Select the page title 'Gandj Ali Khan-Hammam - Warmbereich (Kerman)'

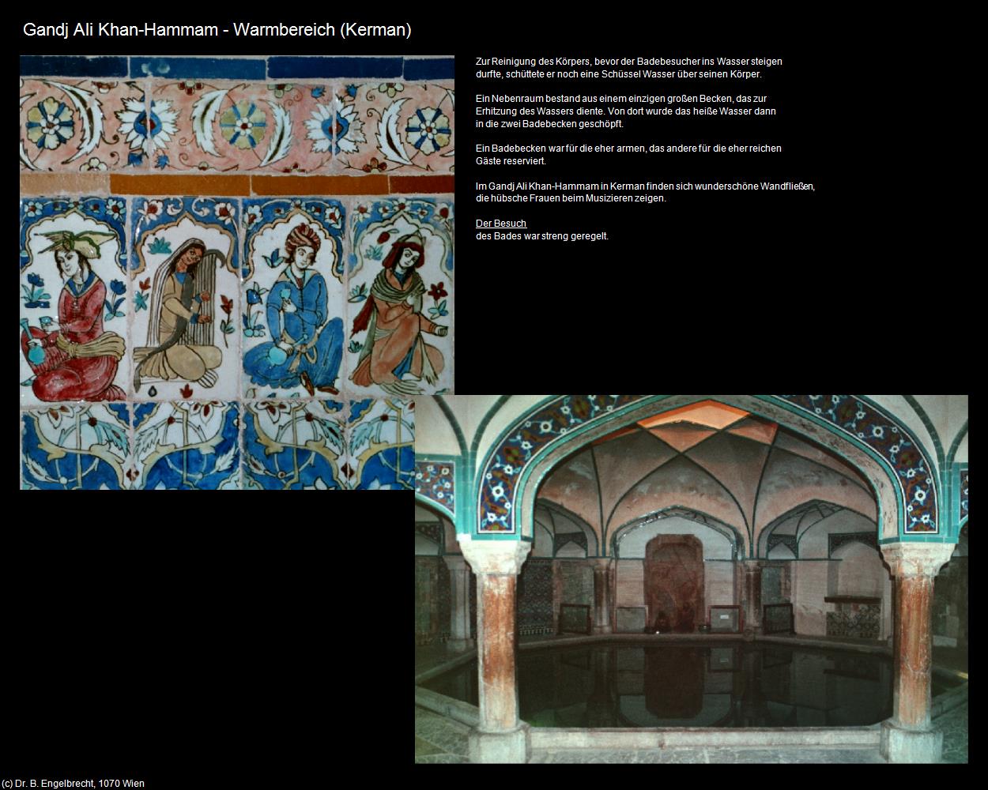(217, 30)
